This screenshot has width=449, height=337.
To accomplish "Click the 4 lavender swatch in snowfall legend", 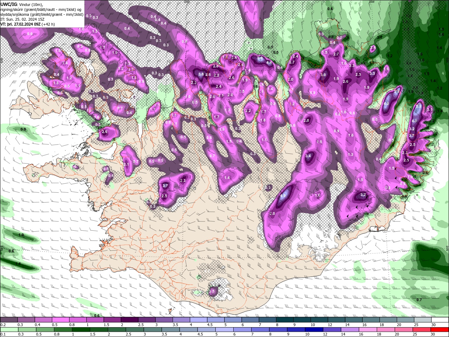I will click(x=199, y=320).
